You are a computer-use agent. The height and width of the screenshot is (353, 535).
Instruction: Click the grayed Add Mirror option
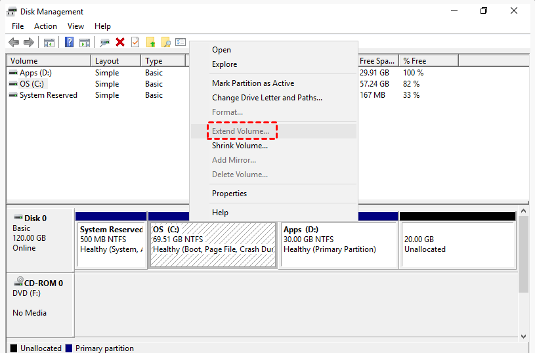pyautogui.click(x=274, y=160)
